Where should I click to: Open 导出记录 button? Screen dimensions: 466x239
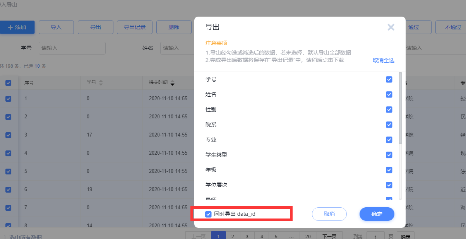[135, 27]
